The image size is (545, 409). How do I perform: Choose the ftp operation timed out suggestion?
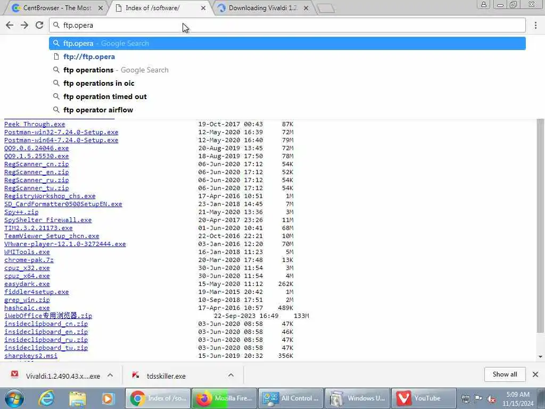coord(287,96)
